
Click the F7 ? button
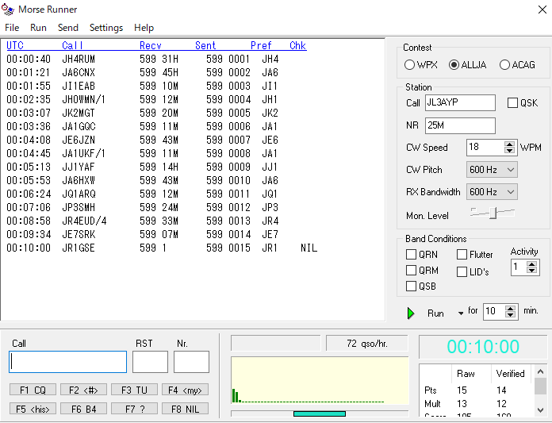click(x=134, y=409)
